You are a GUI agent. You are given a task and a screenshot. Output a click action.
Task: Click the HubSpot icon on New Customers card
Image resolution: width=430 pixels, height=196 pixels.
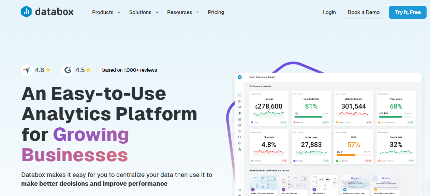(294, 122)
